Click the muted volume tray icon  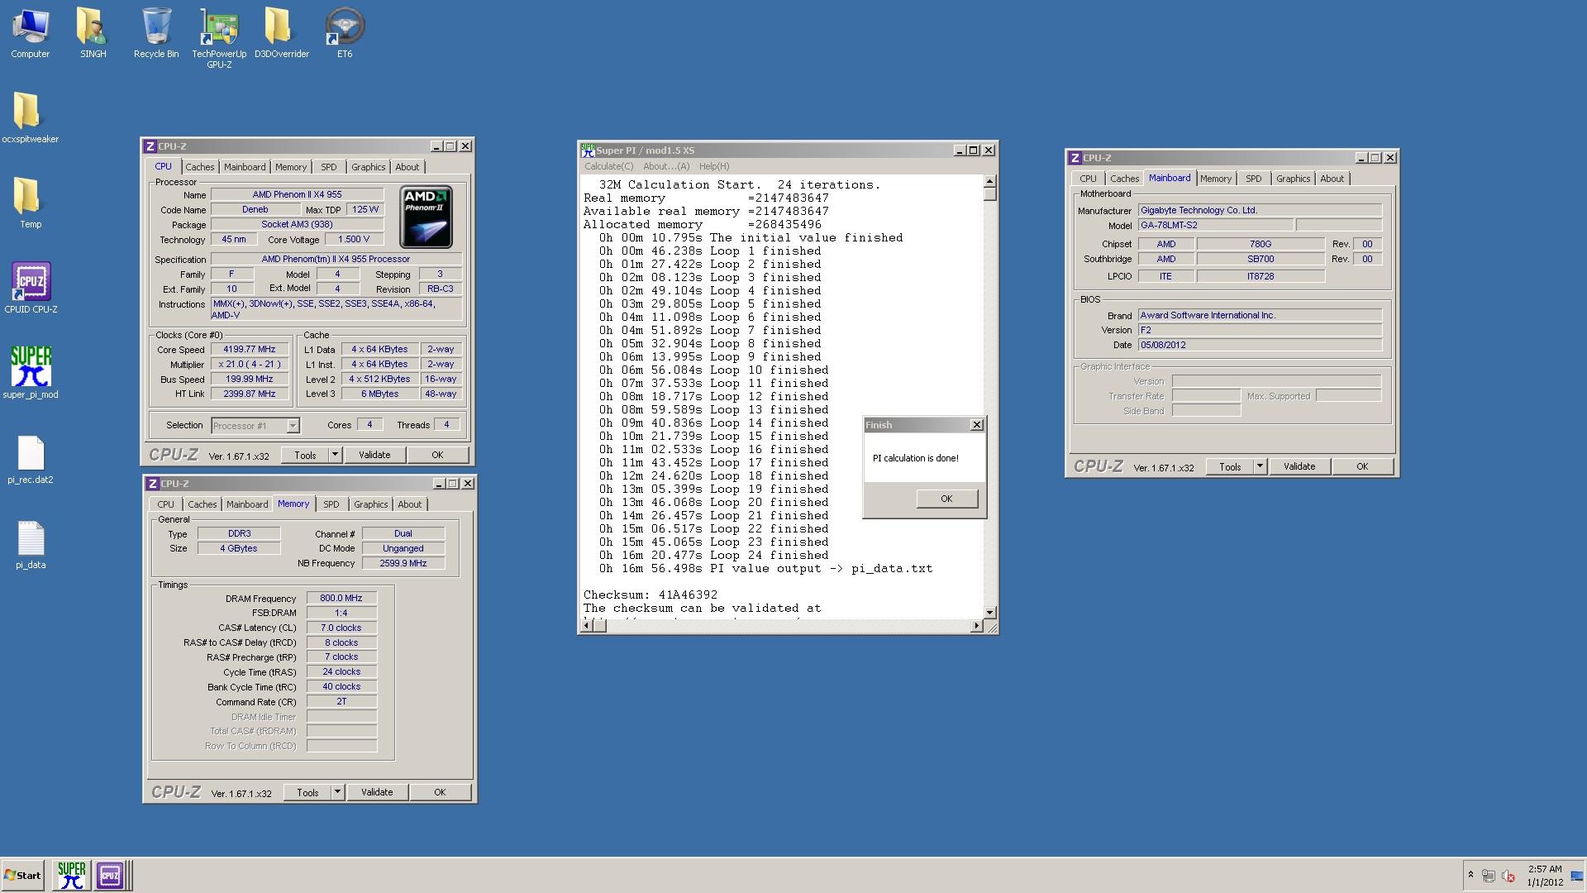[x=1508, y=876]
